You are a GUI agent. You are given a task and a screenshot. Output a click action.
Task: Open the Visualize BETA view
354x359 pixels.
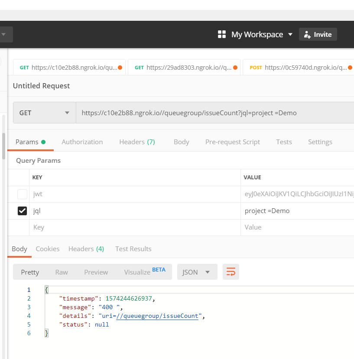(145, 272)
